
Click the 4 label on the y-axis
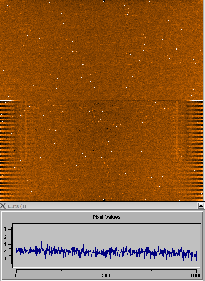5,244
